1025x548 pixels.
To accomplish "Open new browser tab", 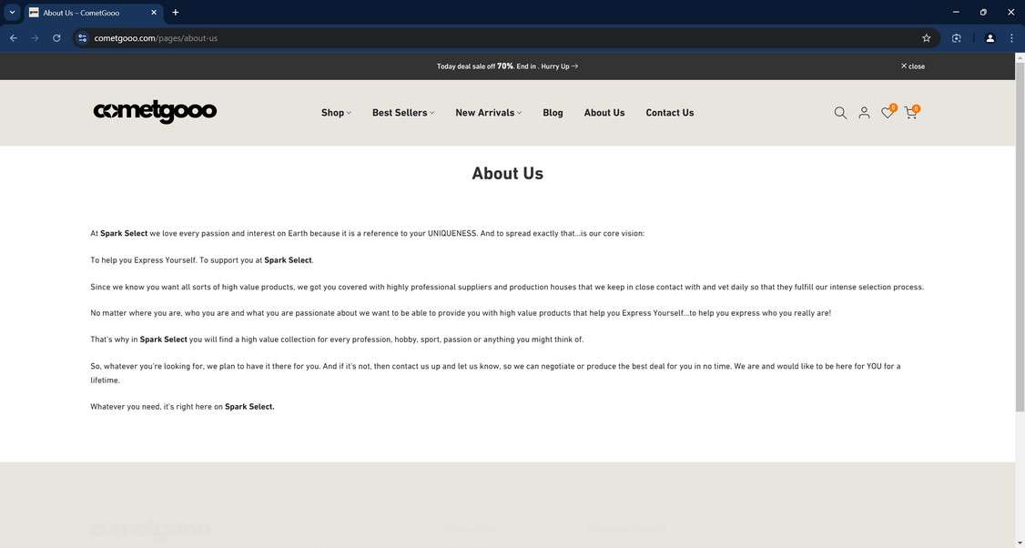I will pyautogui.click(x=175, y=13).
